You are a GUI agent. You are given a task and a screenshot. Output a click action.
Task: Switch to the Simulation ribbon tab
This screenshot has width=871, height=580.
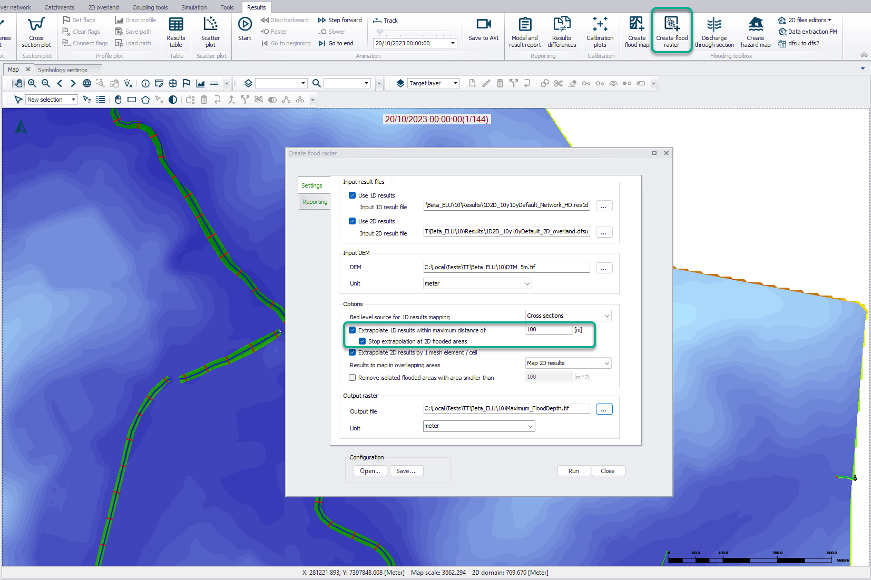coord(194,7)
